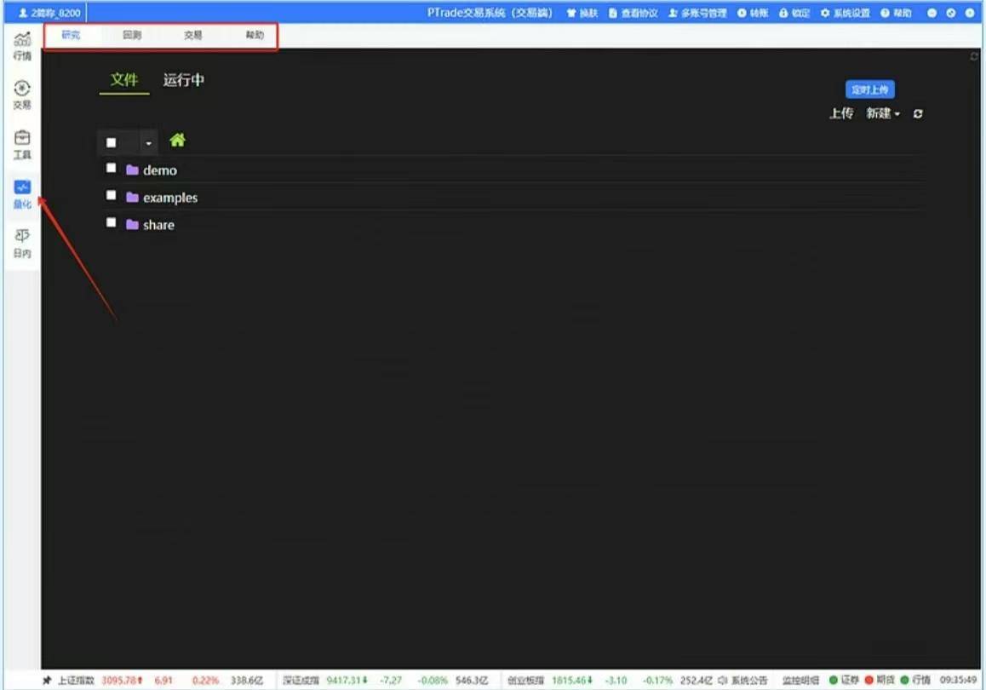The height and width of the screenshot is (690, 986).
Task: Toggle the select-all checkbox in file header
Action: (x=112, y=143)
